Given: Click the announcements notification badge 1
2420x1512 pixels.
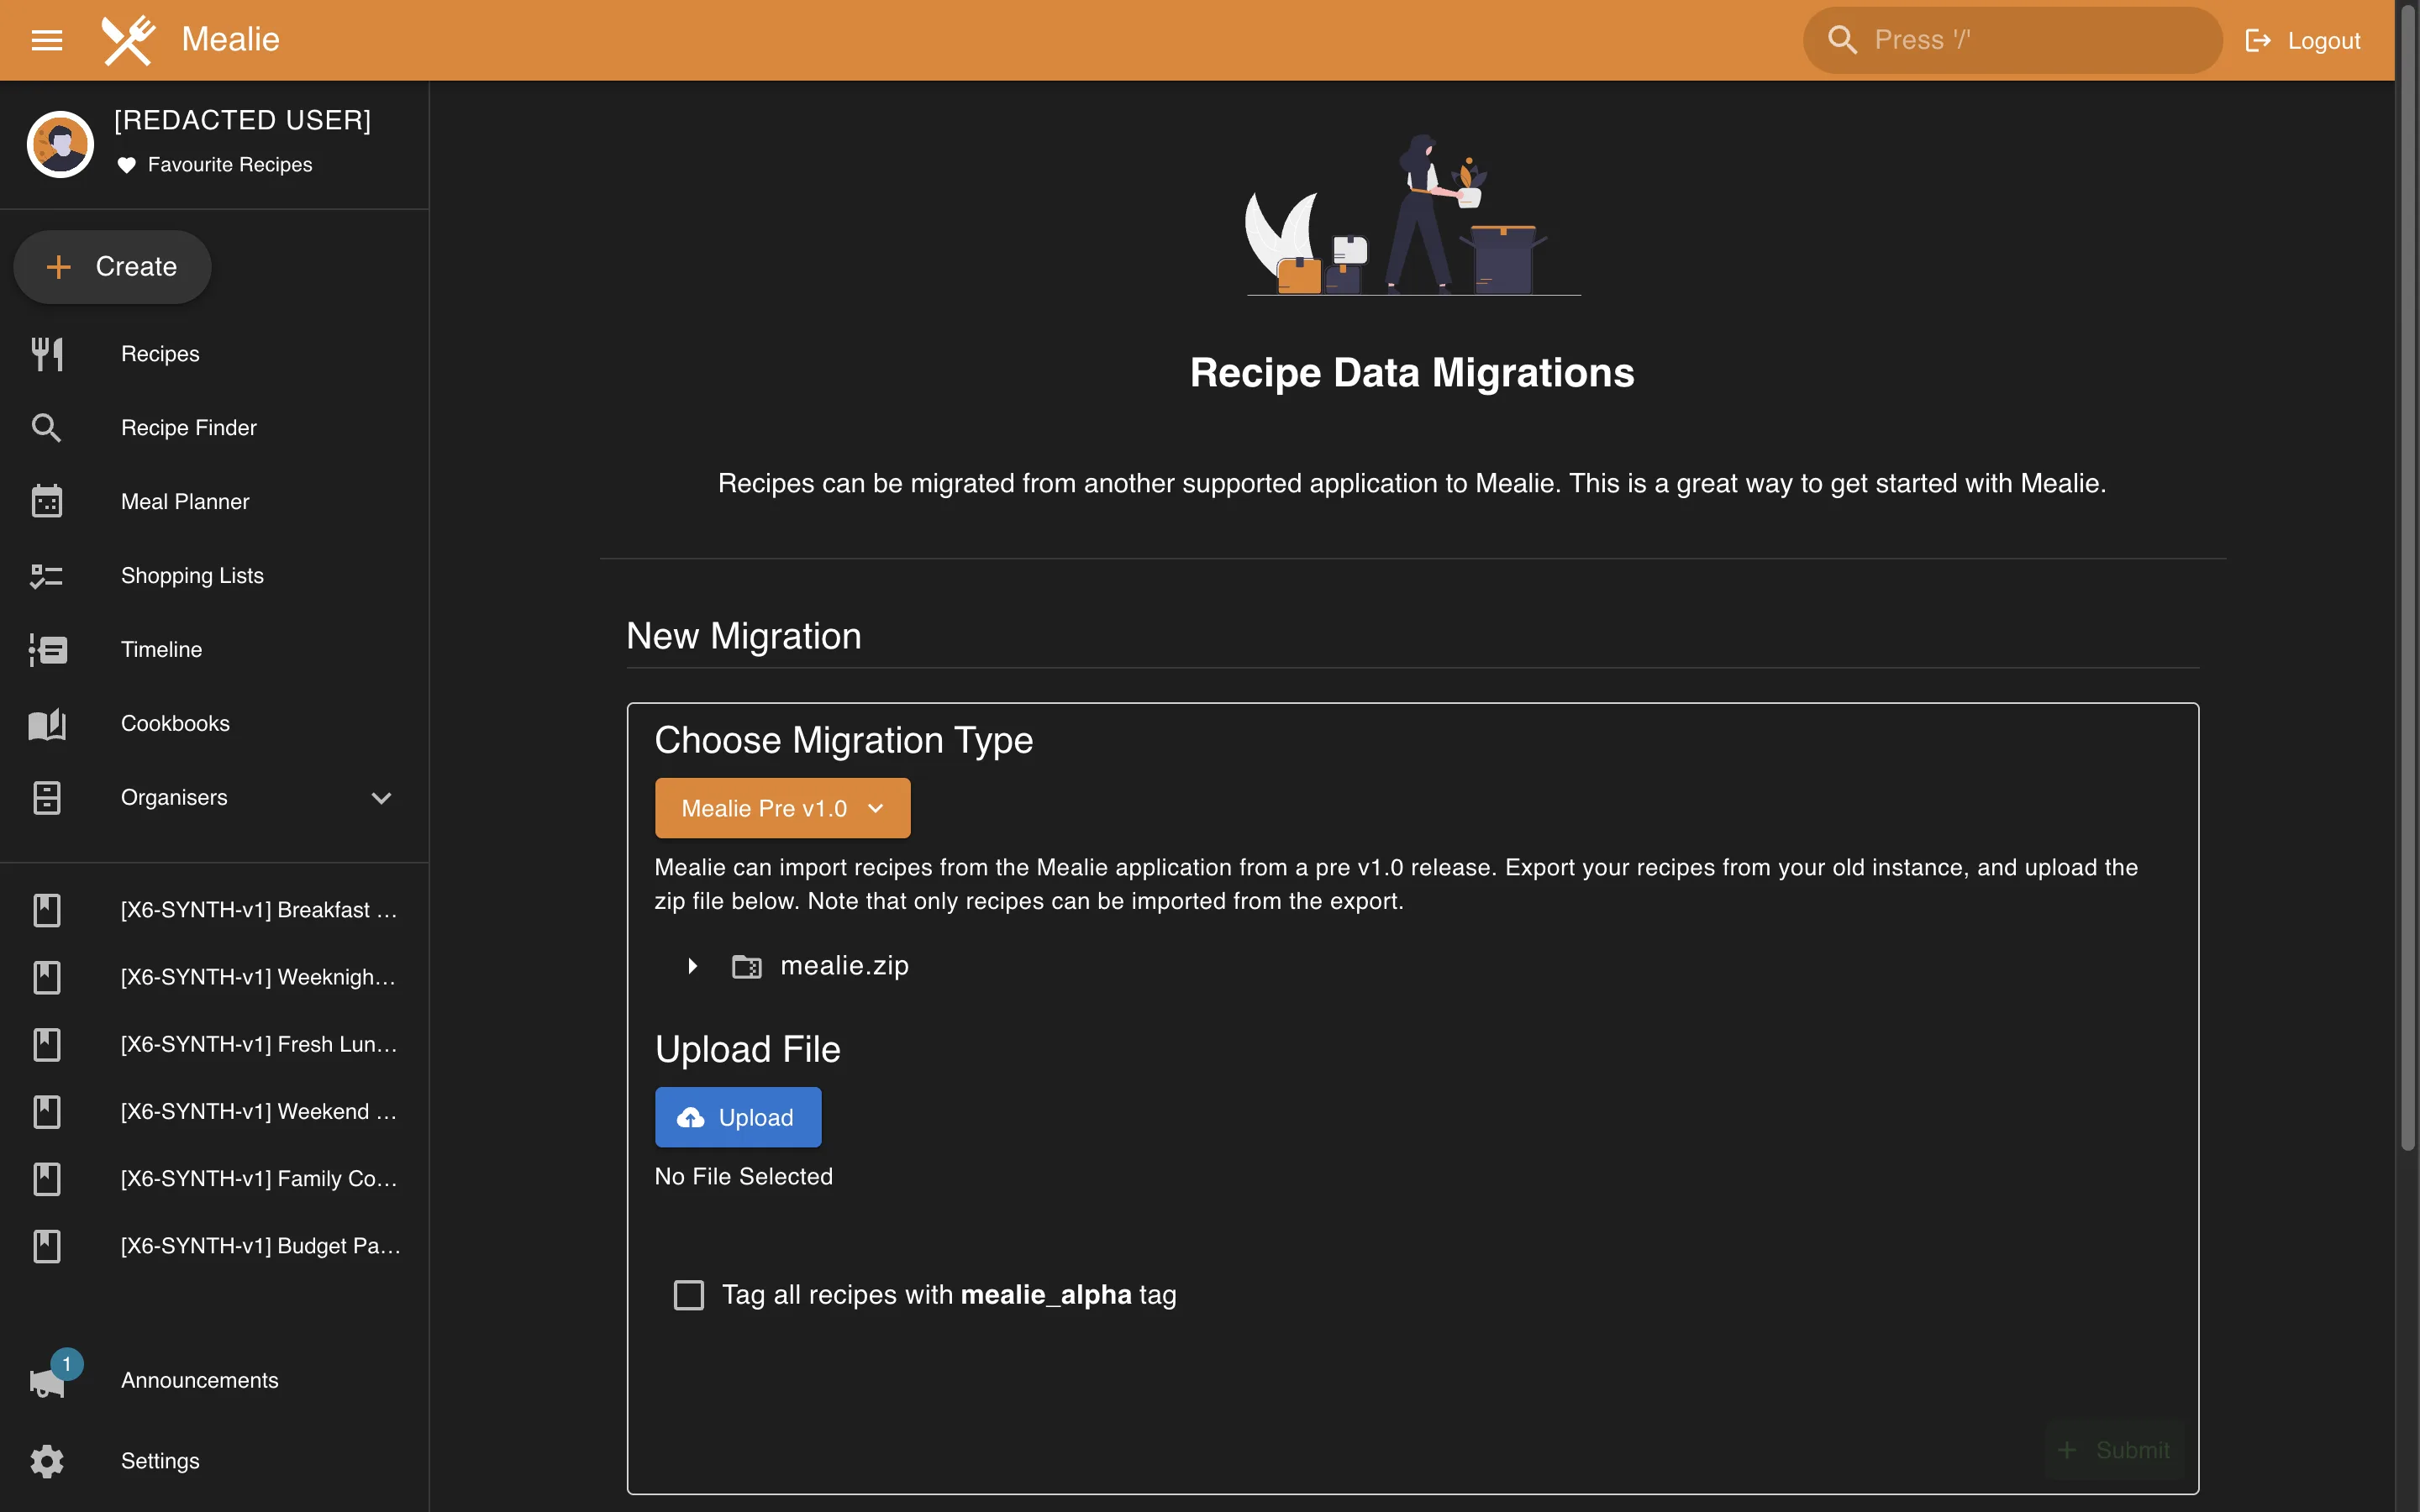Looking at the screenshot, I should [x=67, y=1363].
